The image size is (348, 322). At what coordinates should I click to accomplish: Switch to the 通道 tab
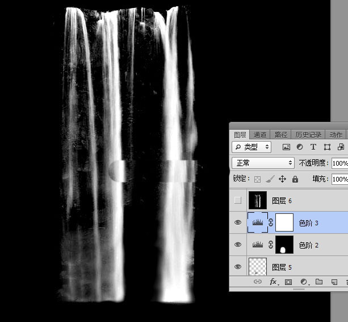[x=259, y=135]
